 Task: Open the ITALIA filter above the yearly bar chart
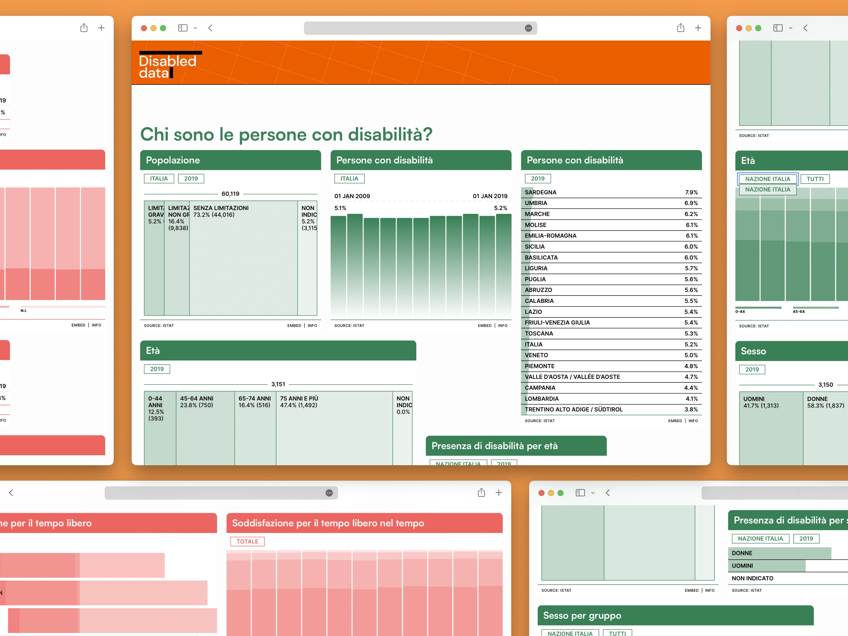[349, 179]
